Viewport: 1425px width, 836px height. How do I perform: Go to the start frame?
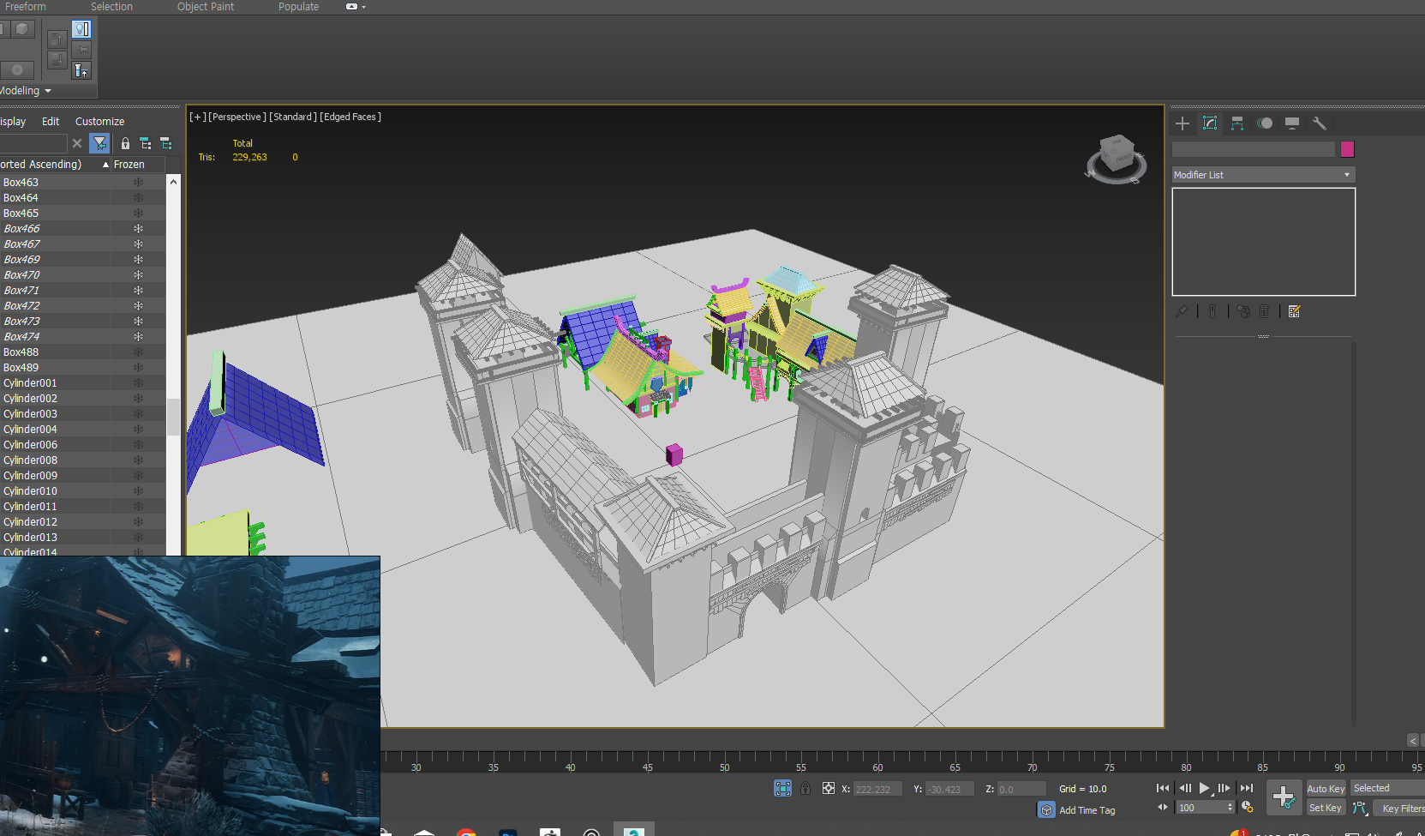(x=1163, y=788)
